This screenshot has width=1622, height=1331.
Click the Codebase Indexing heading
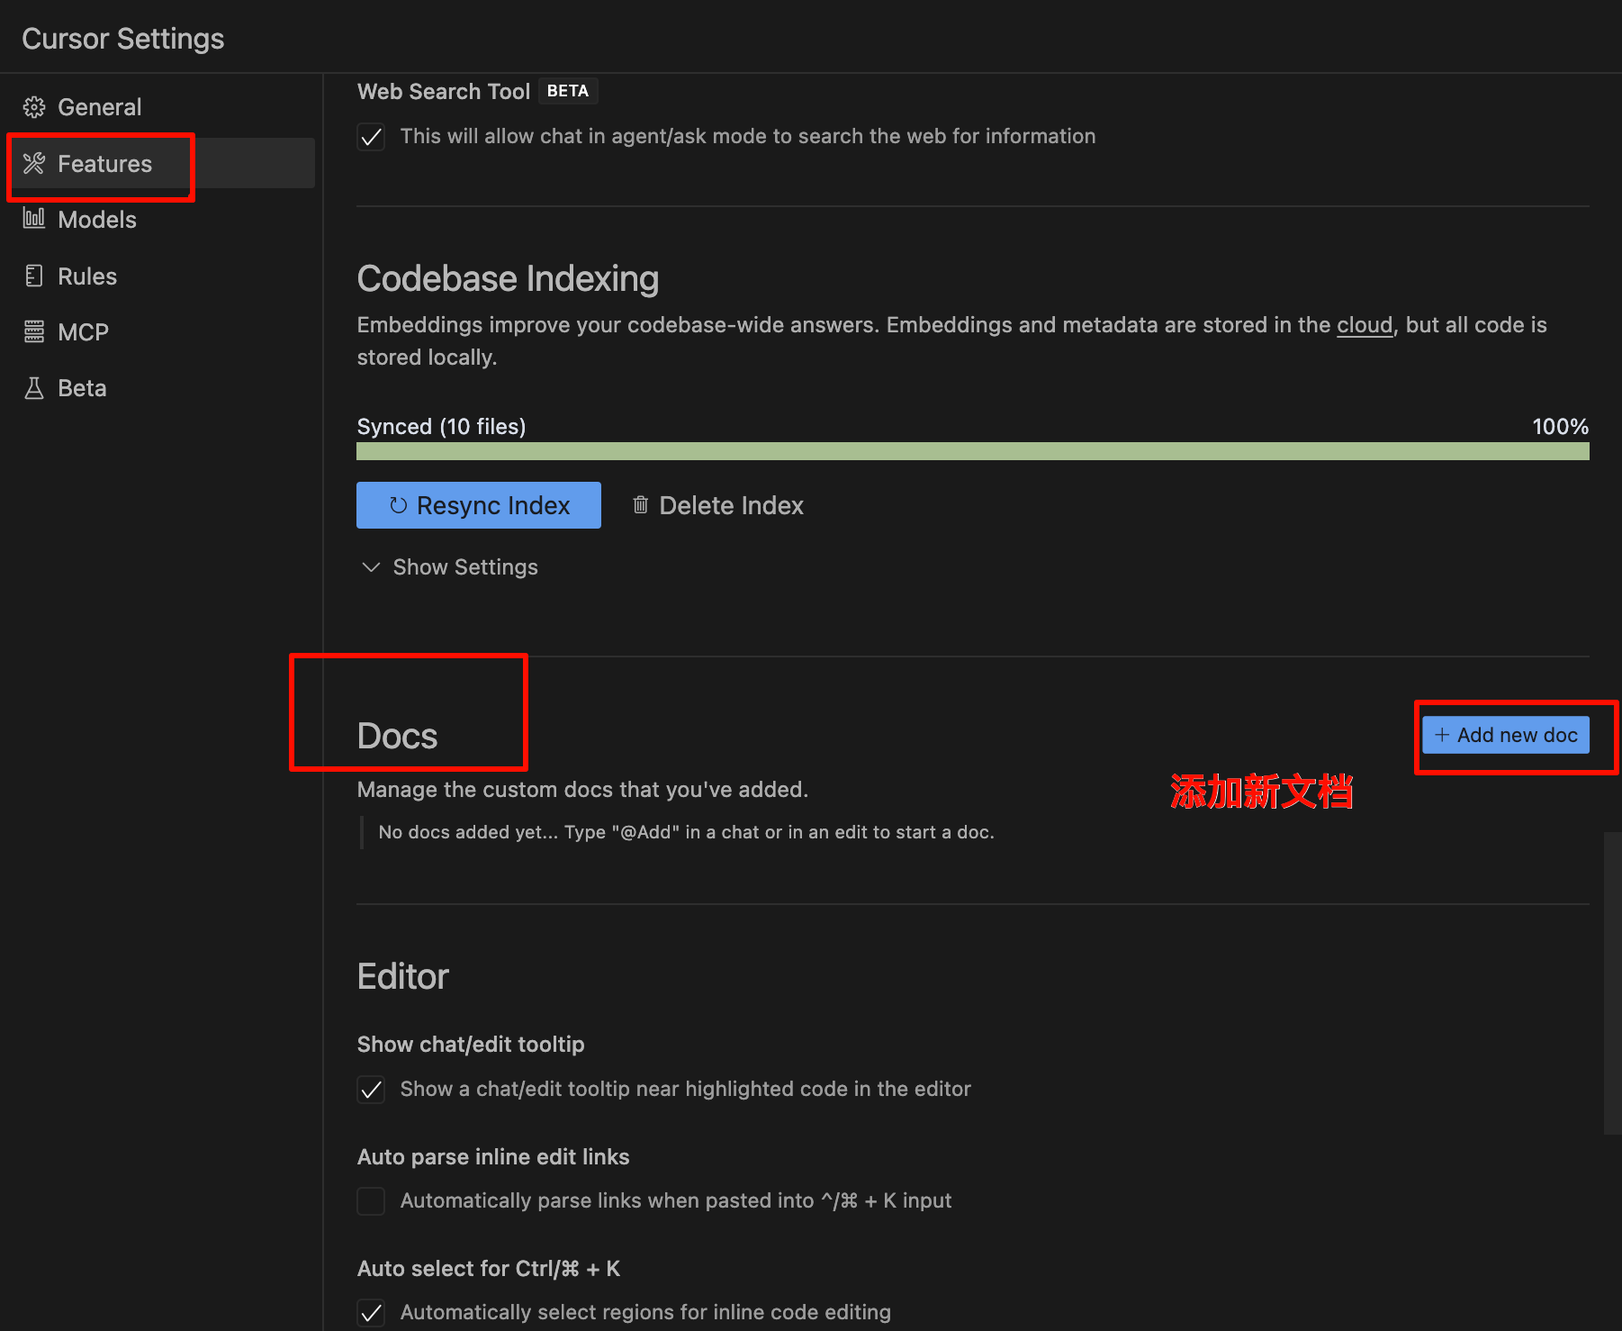click(508, 278)
